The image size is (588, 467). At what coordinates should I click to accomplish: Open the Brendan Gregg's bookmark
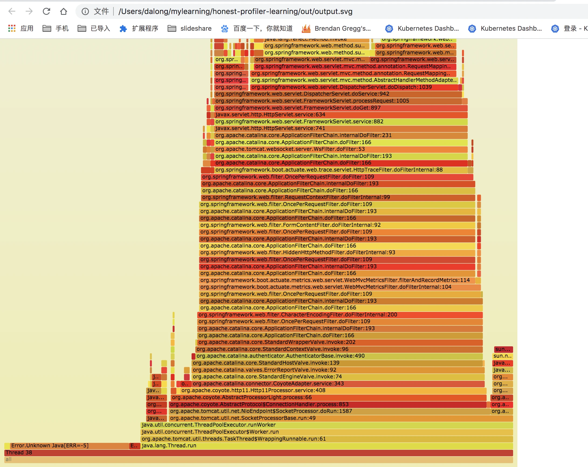[x=336, y=28]
